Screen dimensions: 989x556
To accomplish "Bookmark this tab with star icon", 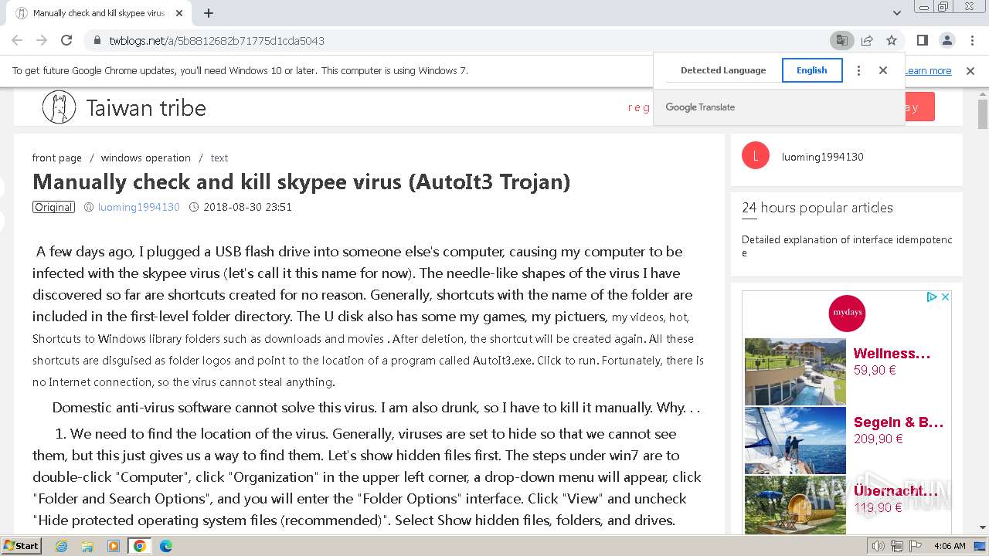I will [892, 40].
